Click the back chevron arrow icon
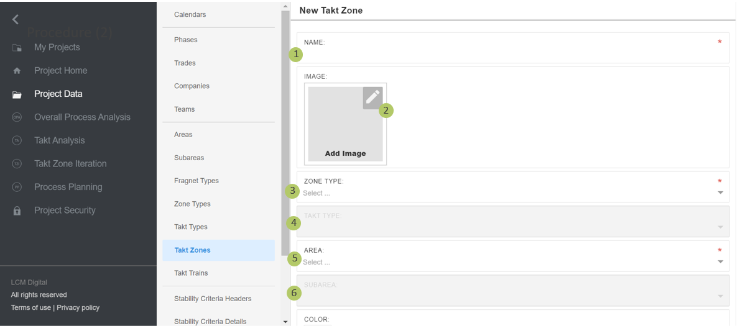740x326 pixels. (16, 20)
